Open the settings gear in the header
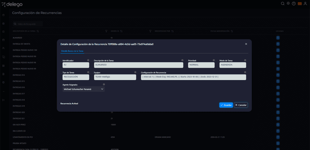Image resolution: width=310 pixels, height=150 pixels. [x=288, y=4]
